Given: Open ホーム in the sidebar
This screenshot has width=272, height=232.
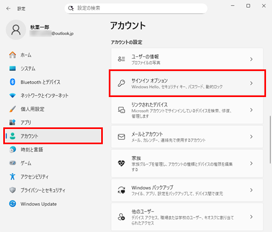Looking at the screenshot, I should click(x=53, y=55).
